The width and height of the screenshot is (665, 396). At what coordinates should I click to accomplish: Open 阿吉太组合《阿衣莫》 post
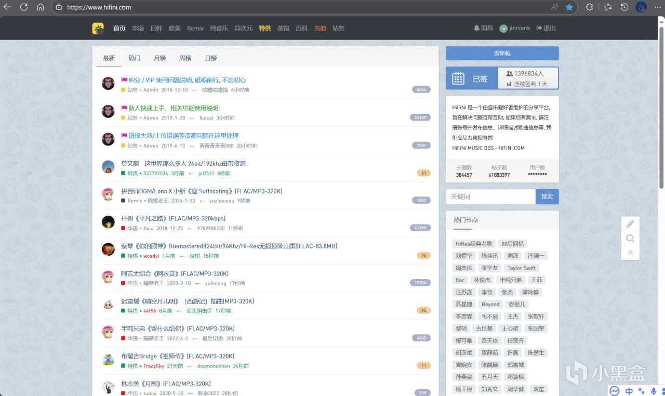[x=175, y=273]
